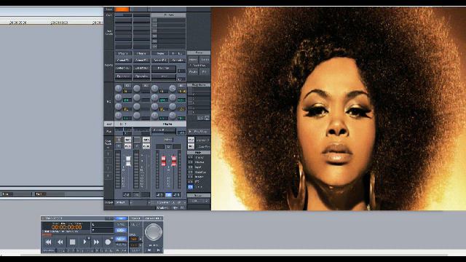Arm recording with the round record button
The width and height of the screenshot is (466, 262).
[108, 242]
